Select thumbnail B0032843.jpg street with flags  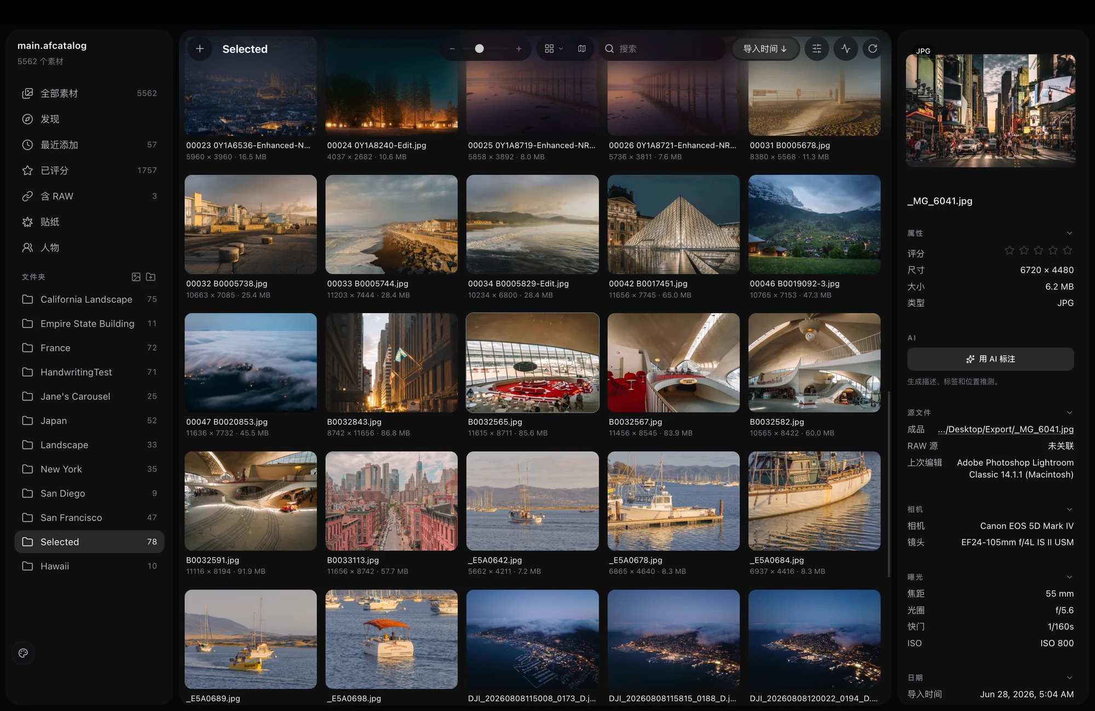[391, 362]
